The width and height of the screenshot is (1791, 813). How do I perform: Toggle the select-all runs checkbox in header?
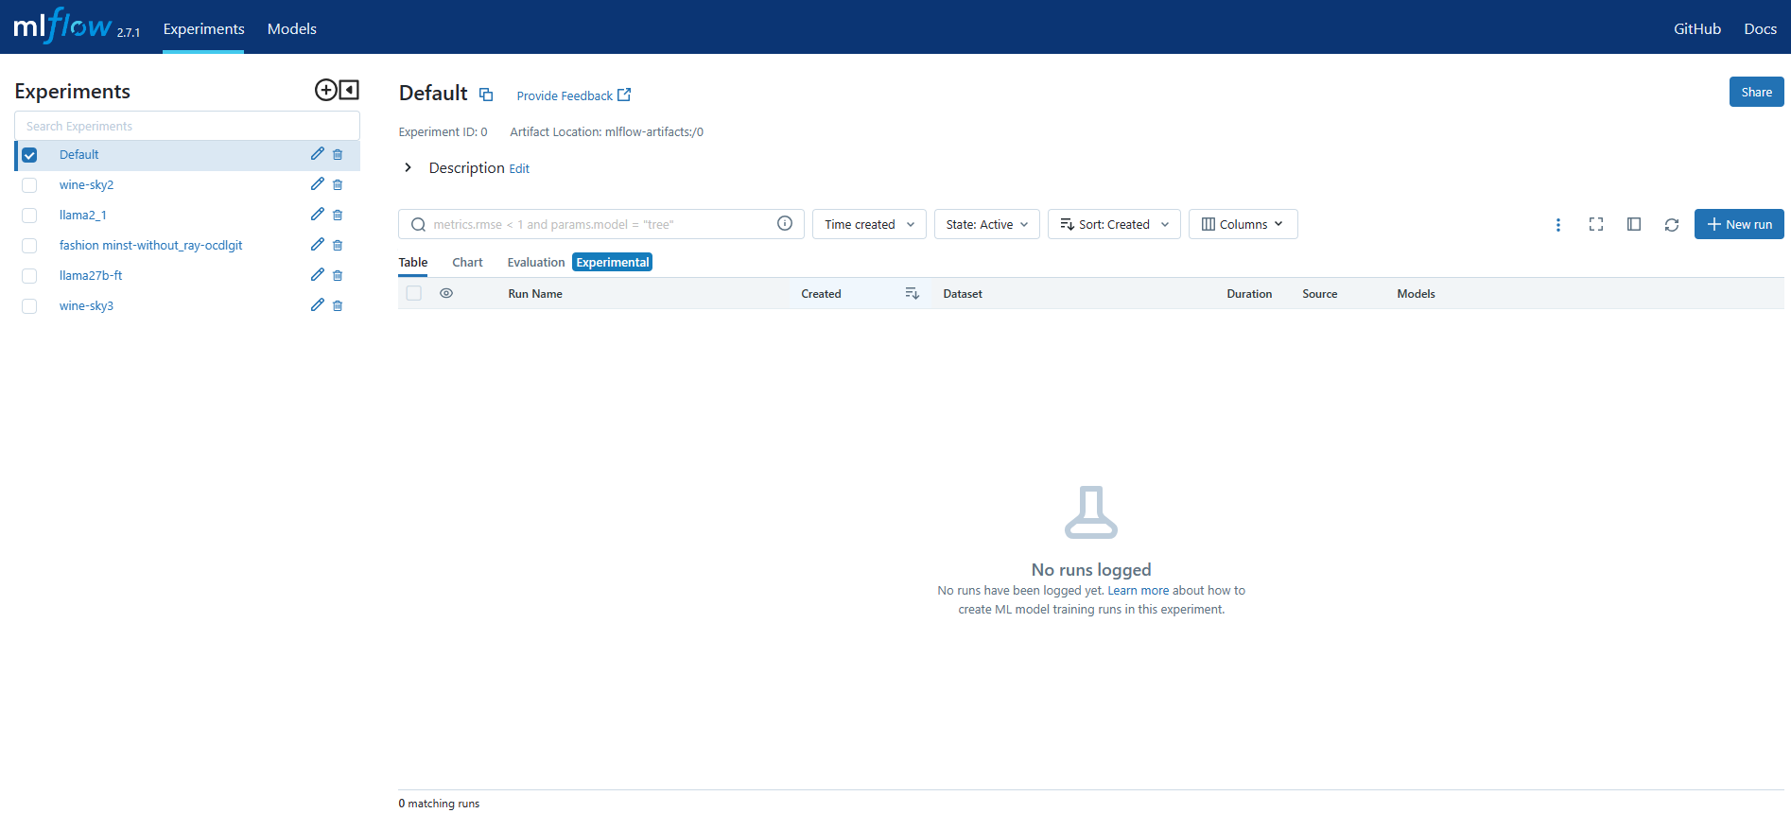(x=413, y=294)
